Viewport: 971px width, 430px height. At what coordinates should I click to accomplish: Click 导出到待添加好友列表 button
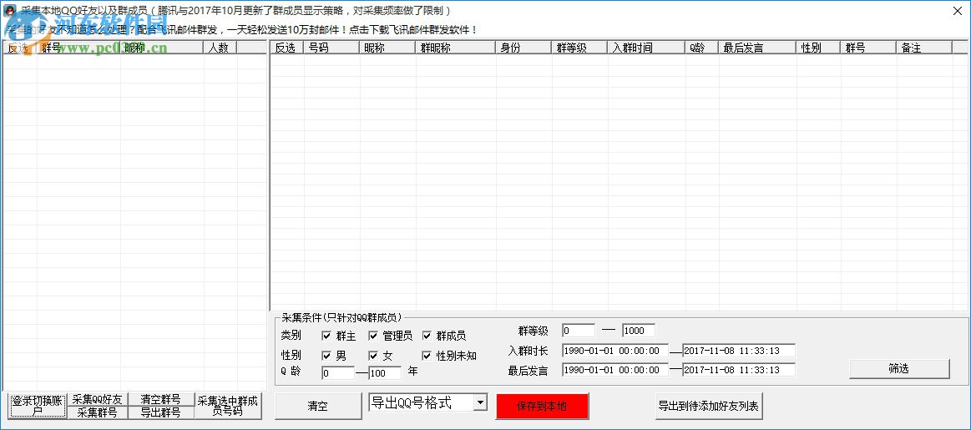pos(709,407)
